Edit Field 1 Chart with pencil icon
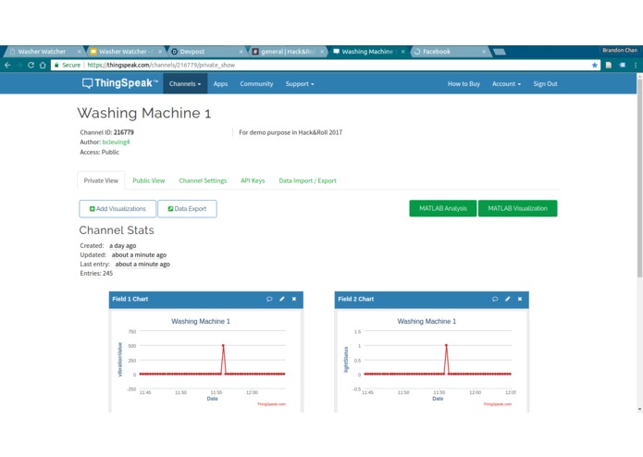The image size is (643, 457). tap(282, 299)
